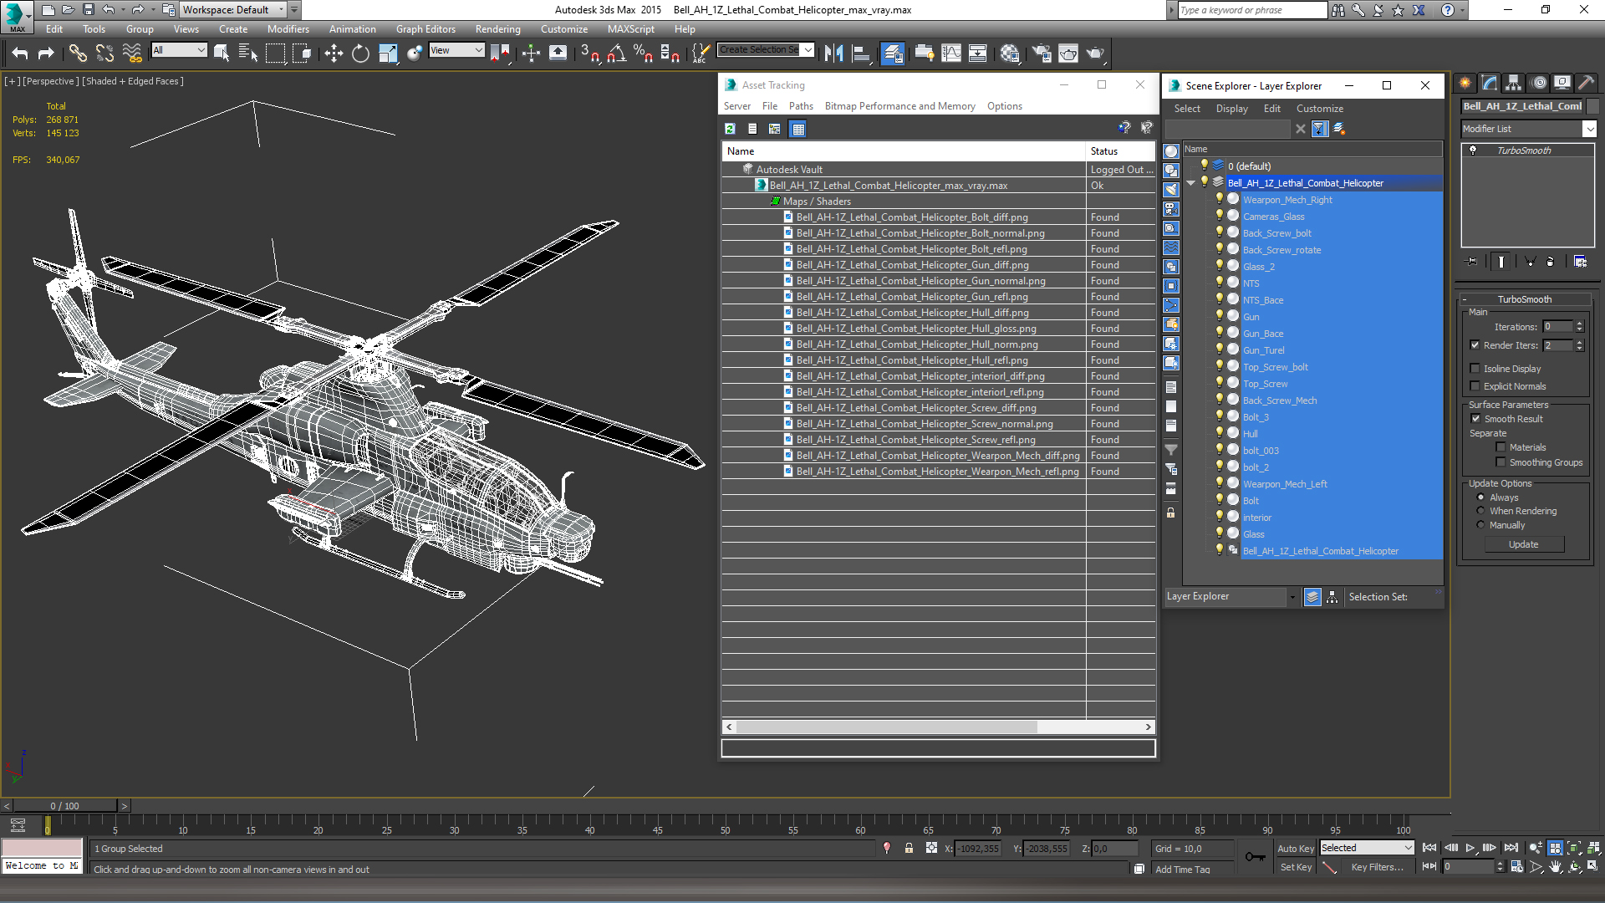Select the Gun_Turel object in Scene Explorer
This screenshot has width=1605, height=903.
click(1263, 350)
